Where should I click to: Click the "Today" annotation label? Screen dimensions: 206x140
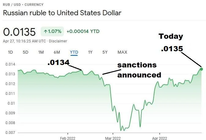(171, 37)
